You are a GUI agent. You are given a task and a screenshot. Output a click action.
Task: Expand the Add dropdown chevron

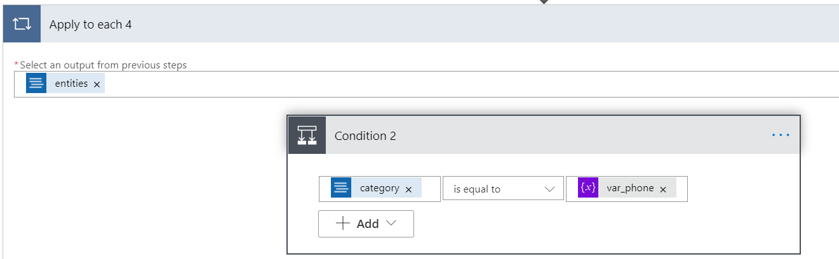click(x=391, y=224)
